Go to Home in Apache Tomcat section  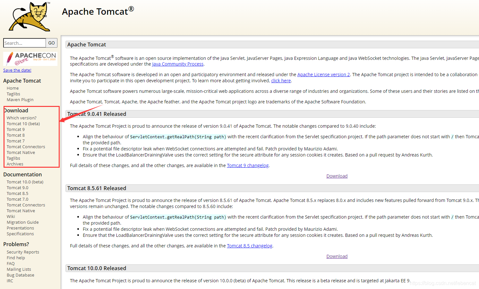pyautogui.click(x=13, y=88)
